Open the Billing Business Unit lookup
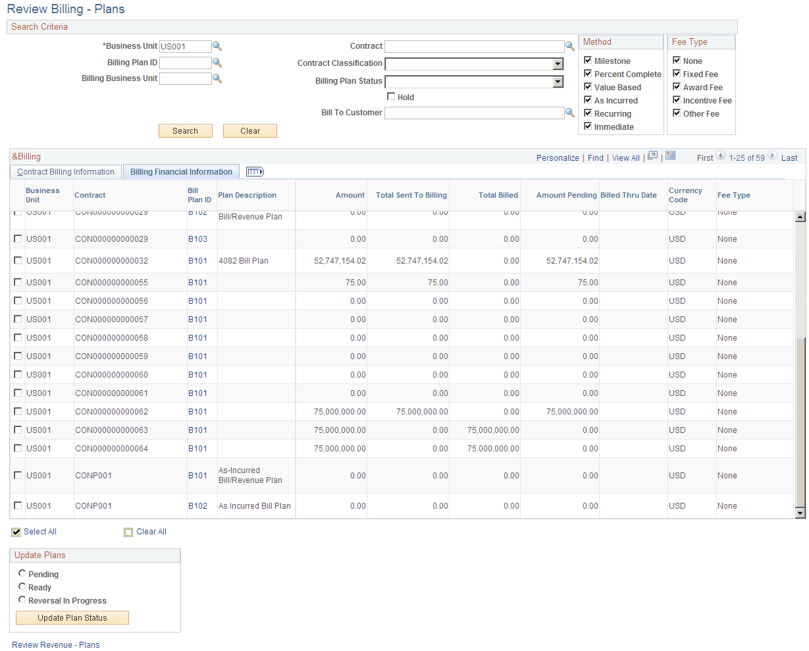The width and height of the screenshot is (809, 651). 217,78
